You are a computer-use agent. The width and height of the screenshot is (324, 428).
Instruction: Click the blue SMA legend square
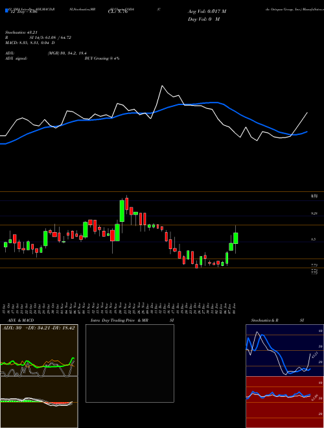point(6,10)
